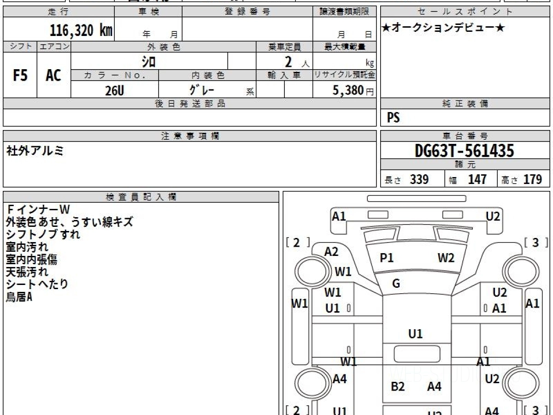
Task: Select the interior color value グレー
Action: [x=202, y=90]
